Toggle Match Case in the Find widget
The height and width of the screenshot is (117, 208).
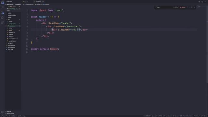[174, 7]
